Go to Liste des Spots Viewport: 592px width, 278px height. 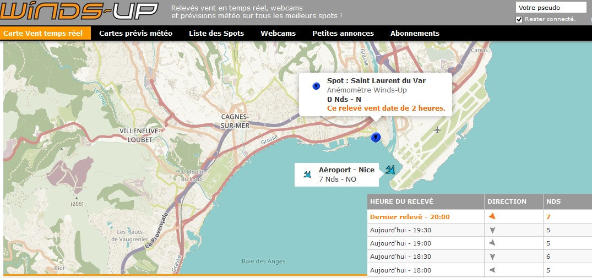tap(216, 33)
